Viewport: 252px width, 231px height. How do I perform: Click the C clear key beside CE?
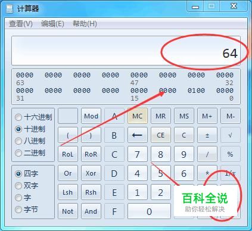click(184, 135)
